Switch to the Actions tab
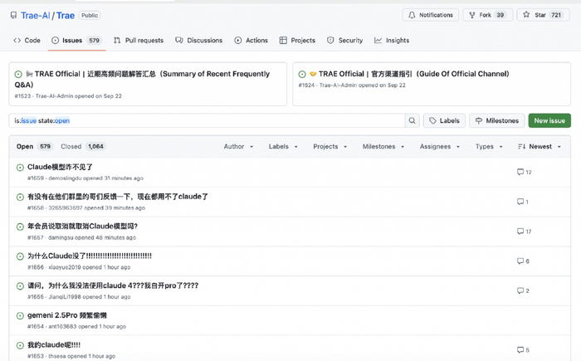Image resolution: width=581 pixels, height=361 pixels. click(x=251, y=40)
